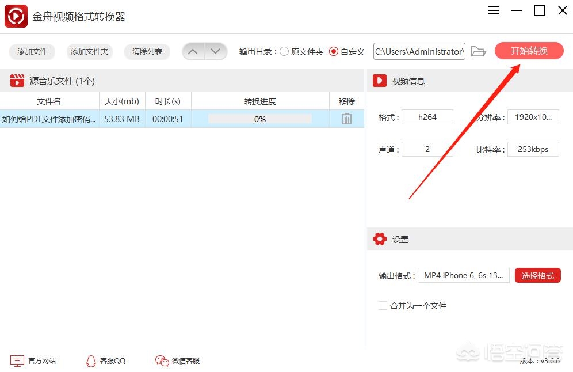The width and height of the screenshot is (573, 372).
Task: Open the QQ customer service icon
Action: [91, 360]
